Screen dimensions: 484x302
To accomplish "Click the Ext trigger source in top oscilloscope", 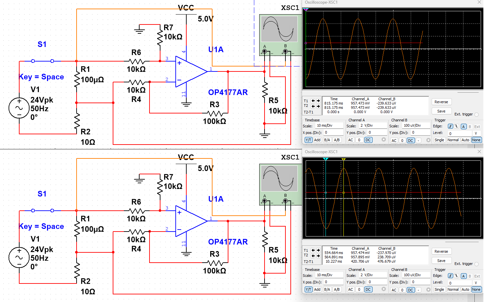I will (x=477, y=126).
